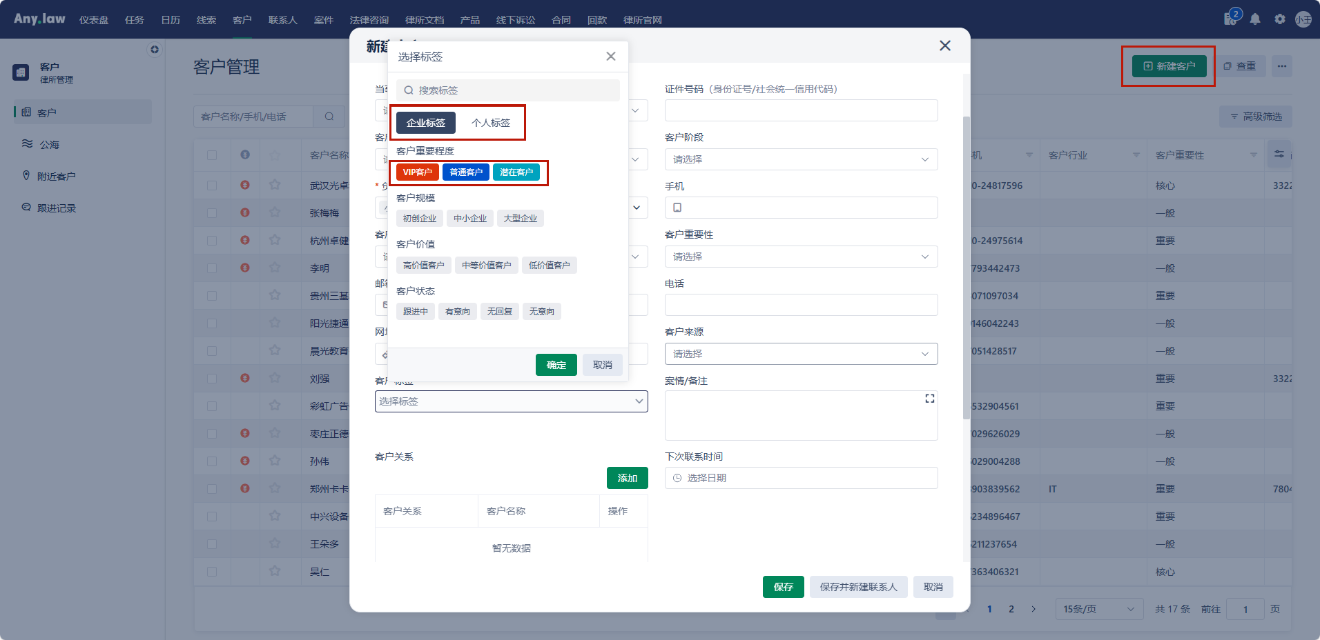1320x640 pixels.
Task: Tick the checkbox for 武汉光卓 row
Action: (x=212, y=186)
